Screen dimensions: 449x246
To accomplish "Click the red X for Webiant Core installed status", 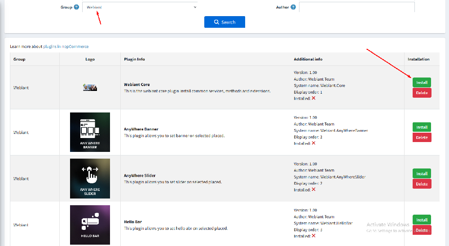I will click(313, 98).
